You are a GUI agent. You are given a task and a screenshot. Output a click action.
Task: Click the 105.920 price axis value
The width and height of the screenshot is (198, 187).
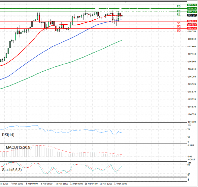pos(192,84)
